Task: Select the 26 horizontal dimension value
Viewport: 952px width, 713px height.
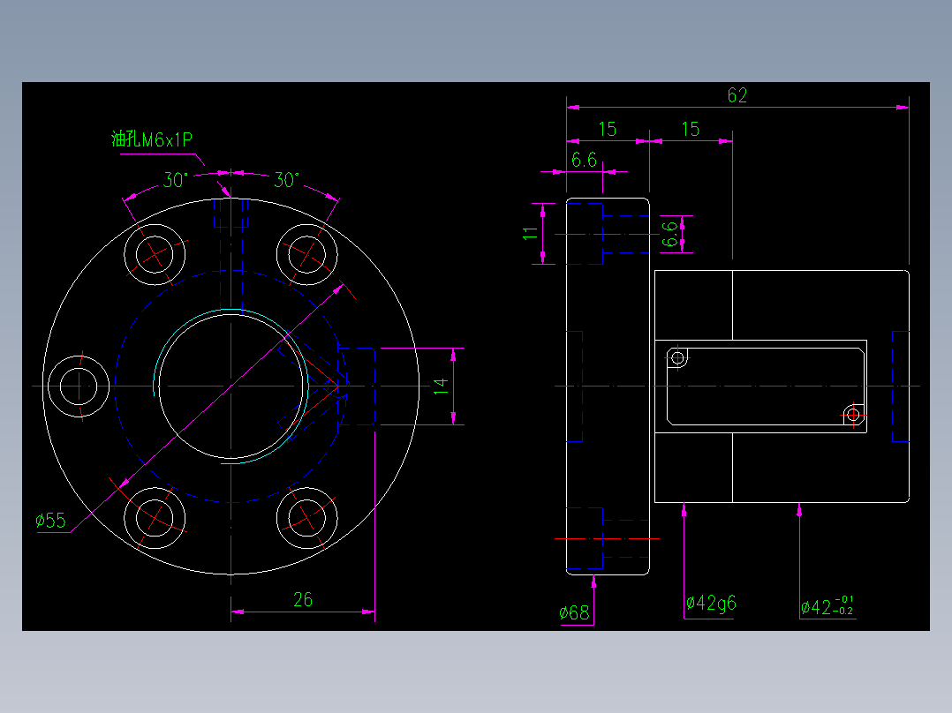Action: [303, 599]
